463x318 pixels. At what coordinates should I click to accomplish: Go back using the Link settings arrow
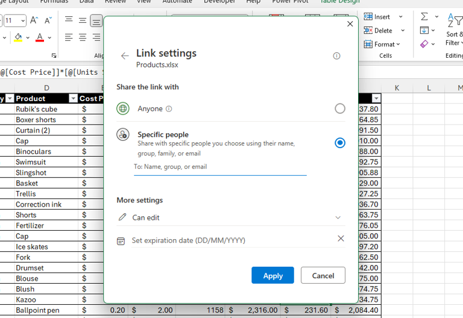125,56
